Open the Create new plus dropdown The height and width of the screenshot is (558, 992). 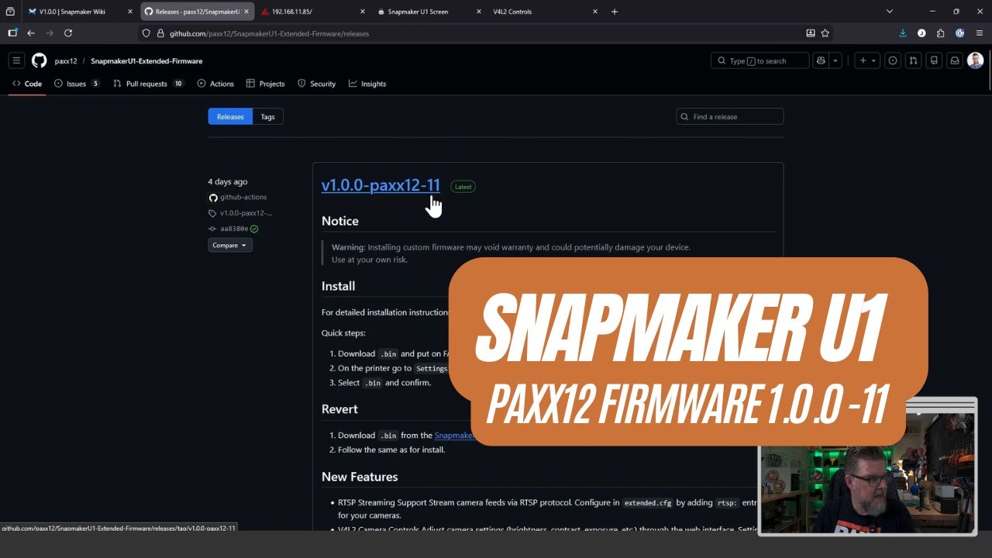[x=867, y=60]
